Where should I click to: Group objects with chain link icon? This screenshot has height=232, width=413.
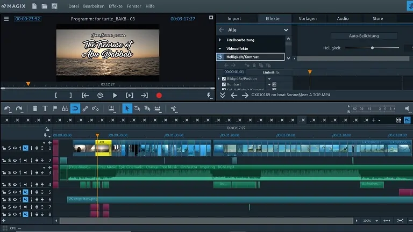point(85,108)
